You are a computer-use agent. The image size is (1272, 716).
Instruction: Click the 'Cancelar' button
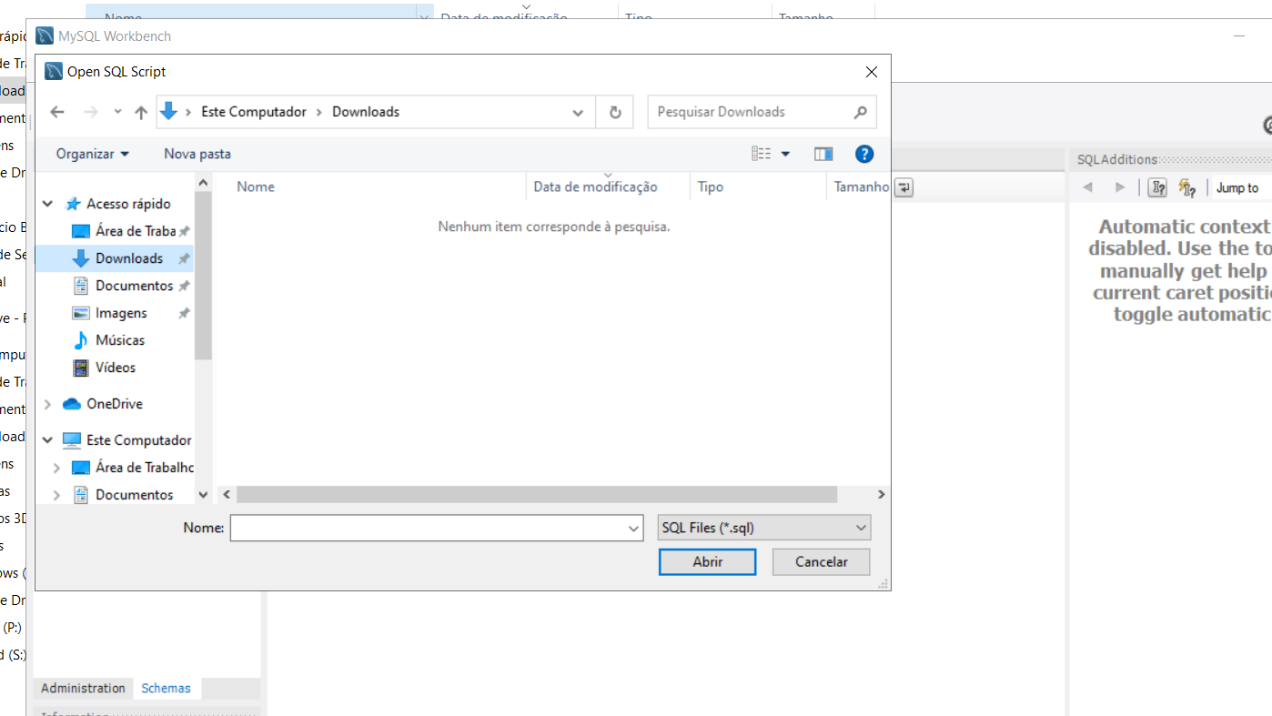pos(822,562)
